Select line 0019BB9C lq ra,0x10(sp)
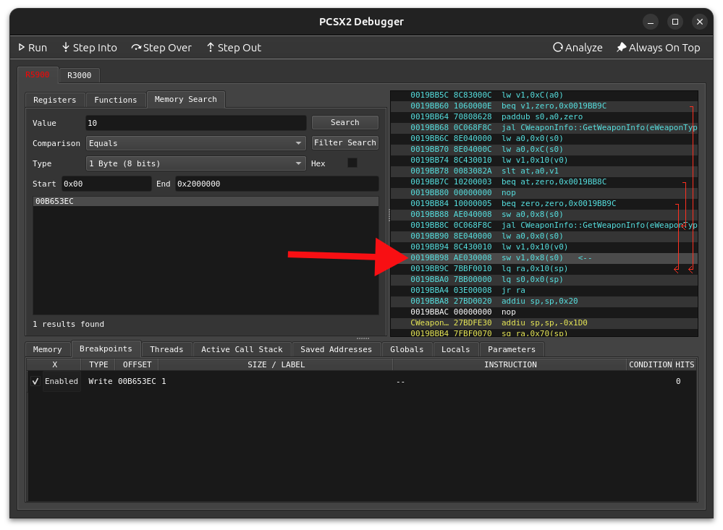 [544, 269]
